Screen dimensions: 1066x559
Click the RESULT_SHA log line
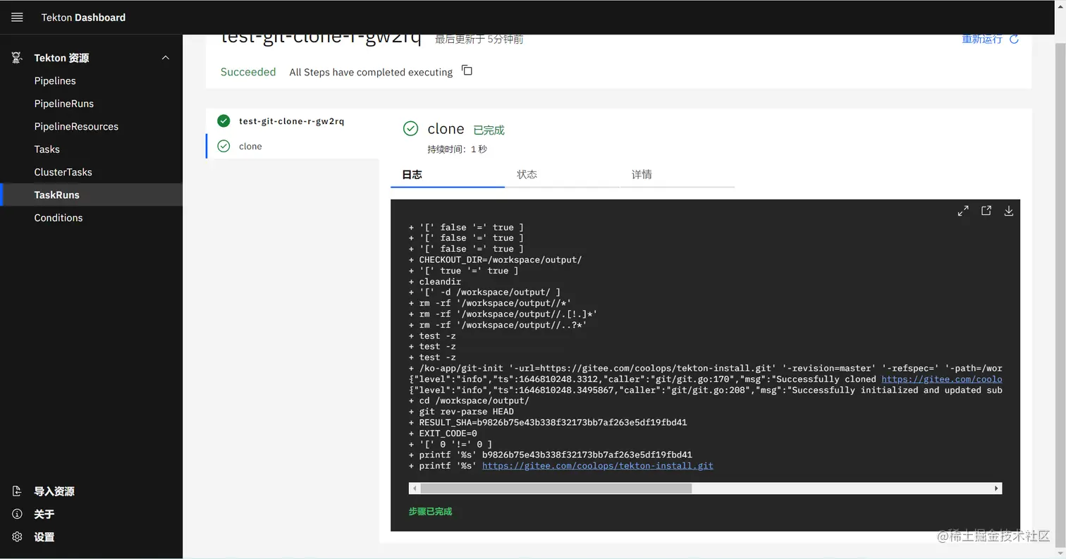pyautogui.click(x=548, y=422)
